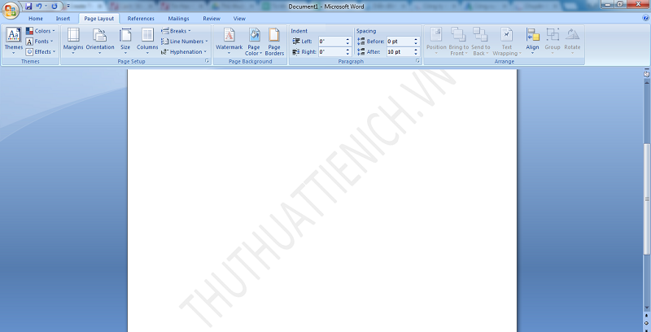Click the Align objects button

532,39
